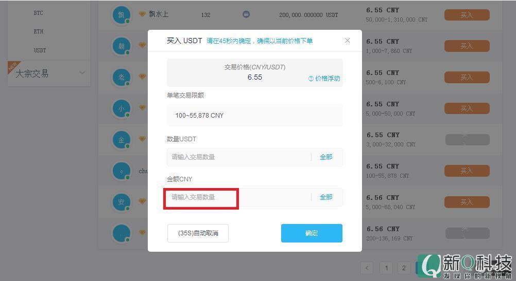
Task: Click the greyed button for 3,000-32,000 CNY offer
Action: click(x=467, y=140)
